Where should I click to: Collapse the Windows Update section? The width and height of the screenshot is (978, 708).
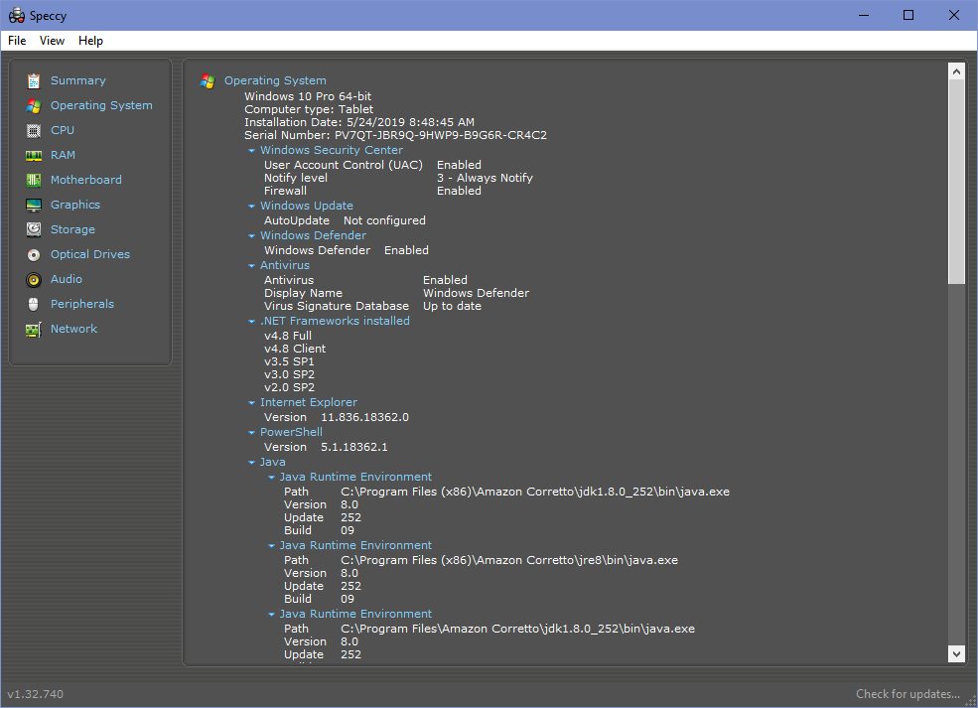[x=251, y=206]
